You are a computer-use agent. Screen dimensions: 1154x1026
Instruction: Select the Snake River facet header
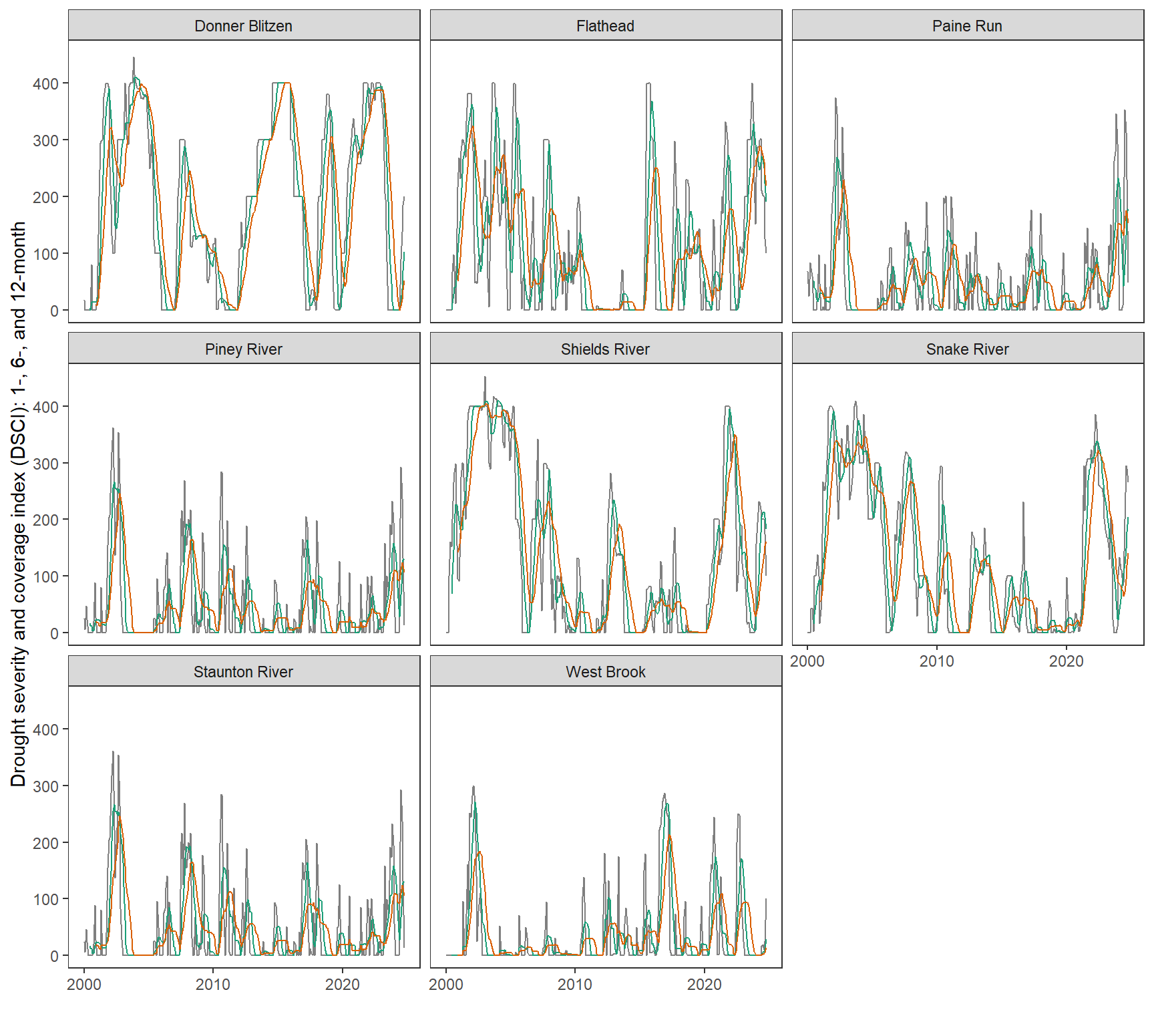[x=967, y=349]
